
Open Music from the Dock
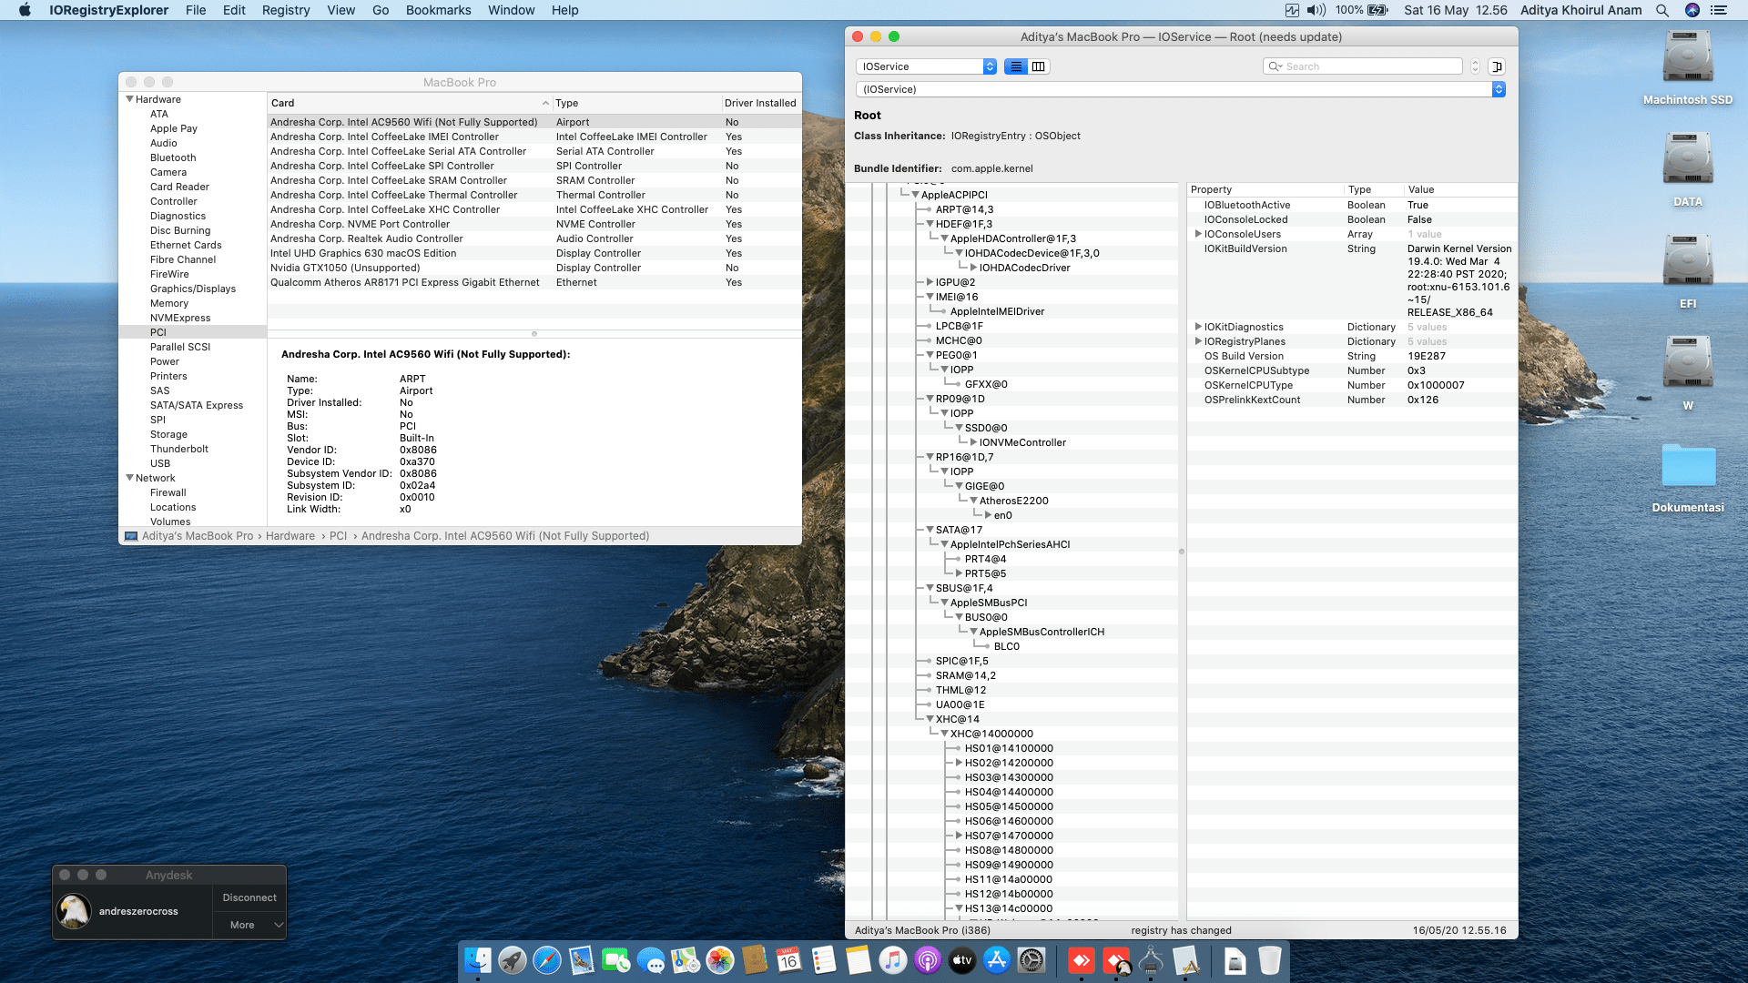893,960
